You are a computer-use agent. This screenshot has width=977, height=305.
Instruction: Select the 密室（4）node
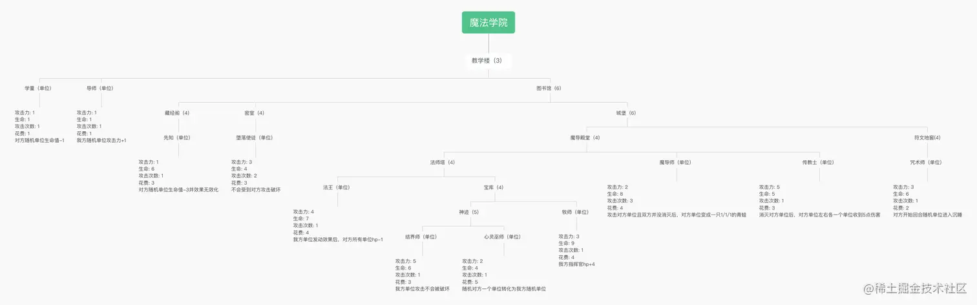255,113
